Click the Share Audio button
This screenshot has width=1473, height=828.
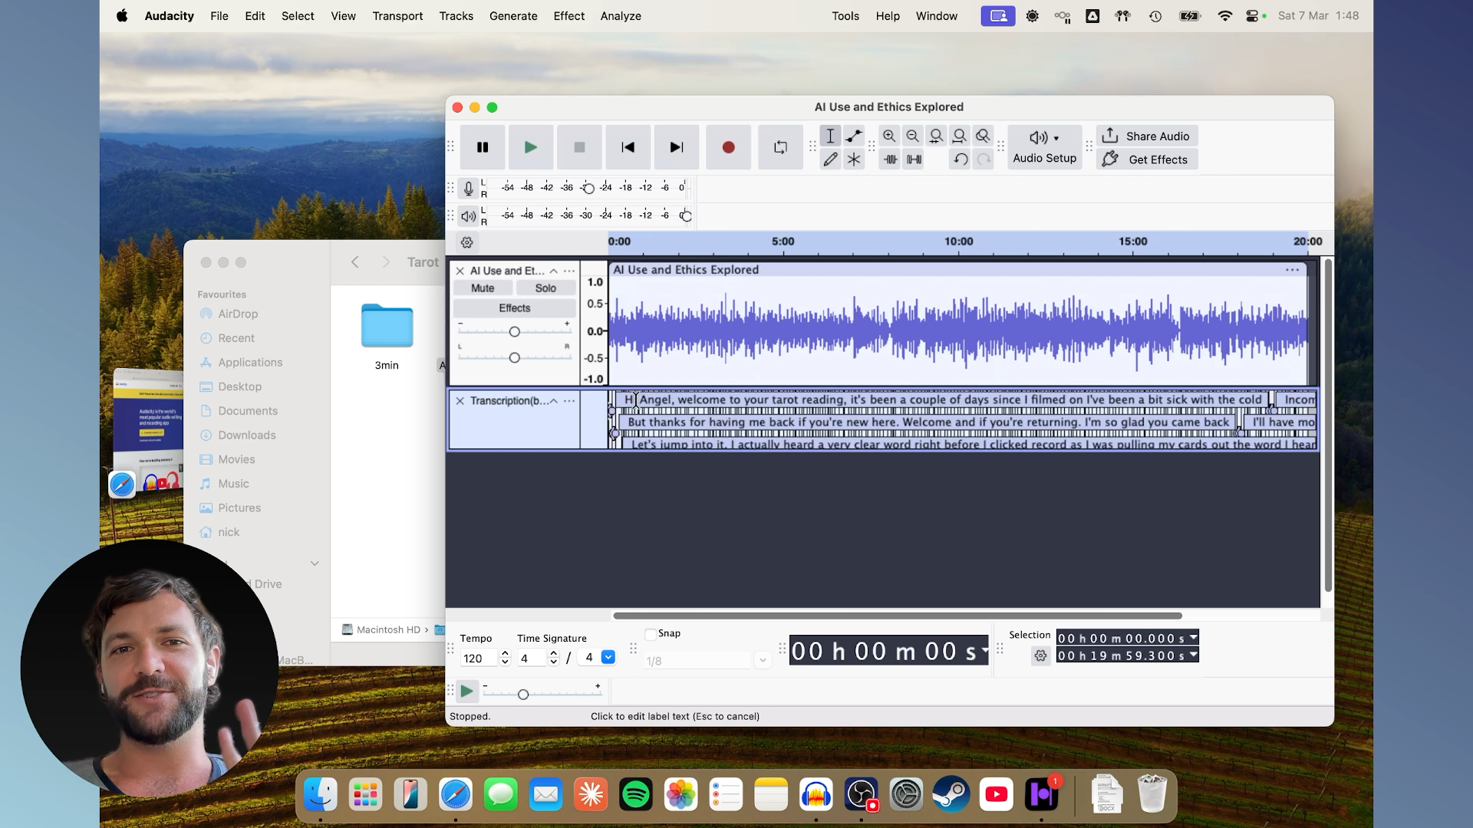(x=1147, y=136)
